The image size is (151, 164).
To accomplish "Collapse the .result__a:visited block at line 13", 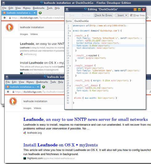I will click(70, 56).
